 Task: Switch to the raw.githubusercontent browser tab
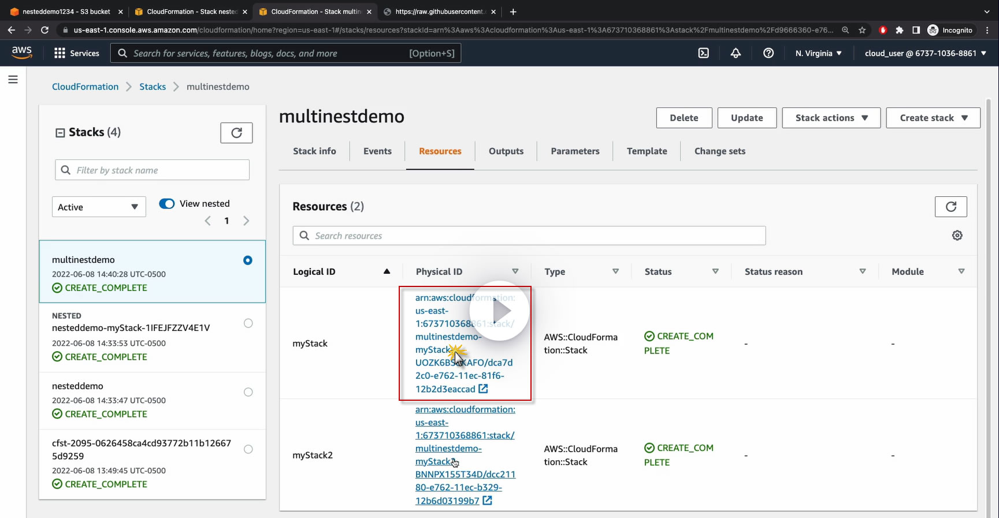tap(439, 12)
